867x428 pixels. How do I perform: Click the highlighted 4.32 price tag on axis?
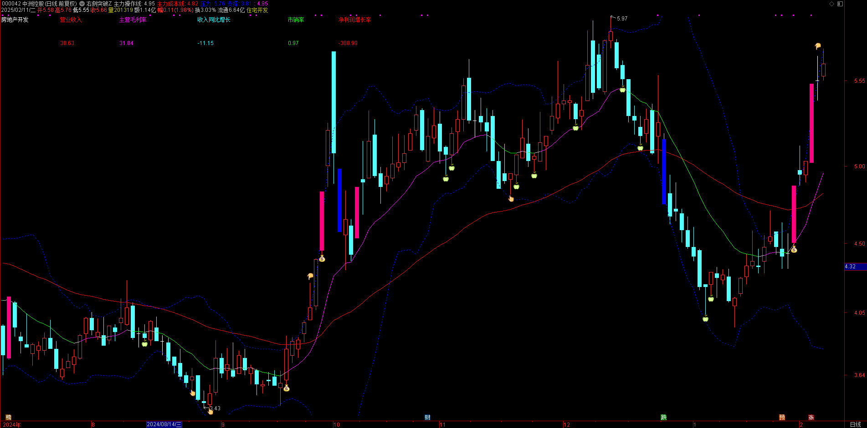point(855,267)
